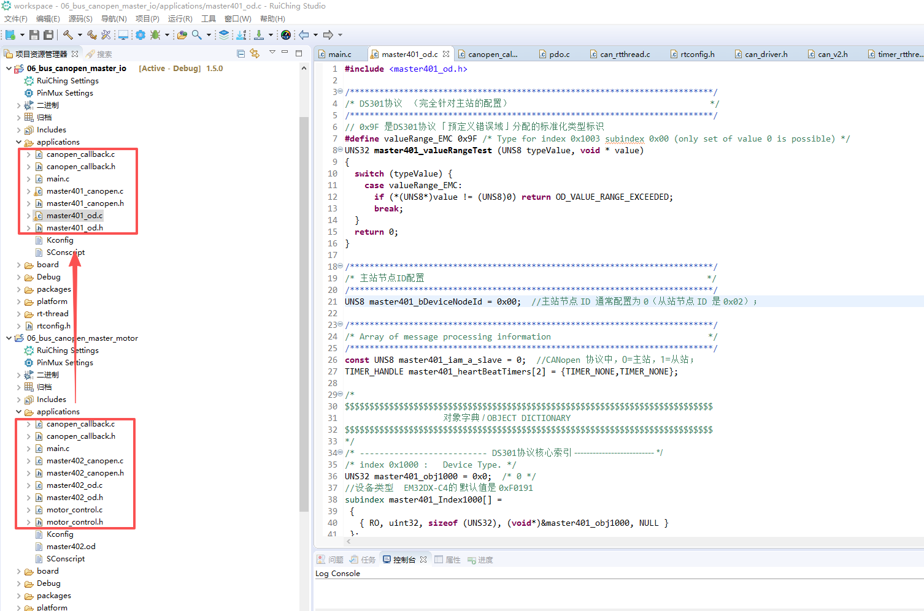The image size is (924, 611).
Task: Click the layered packages icon
Action: [224, 35]
